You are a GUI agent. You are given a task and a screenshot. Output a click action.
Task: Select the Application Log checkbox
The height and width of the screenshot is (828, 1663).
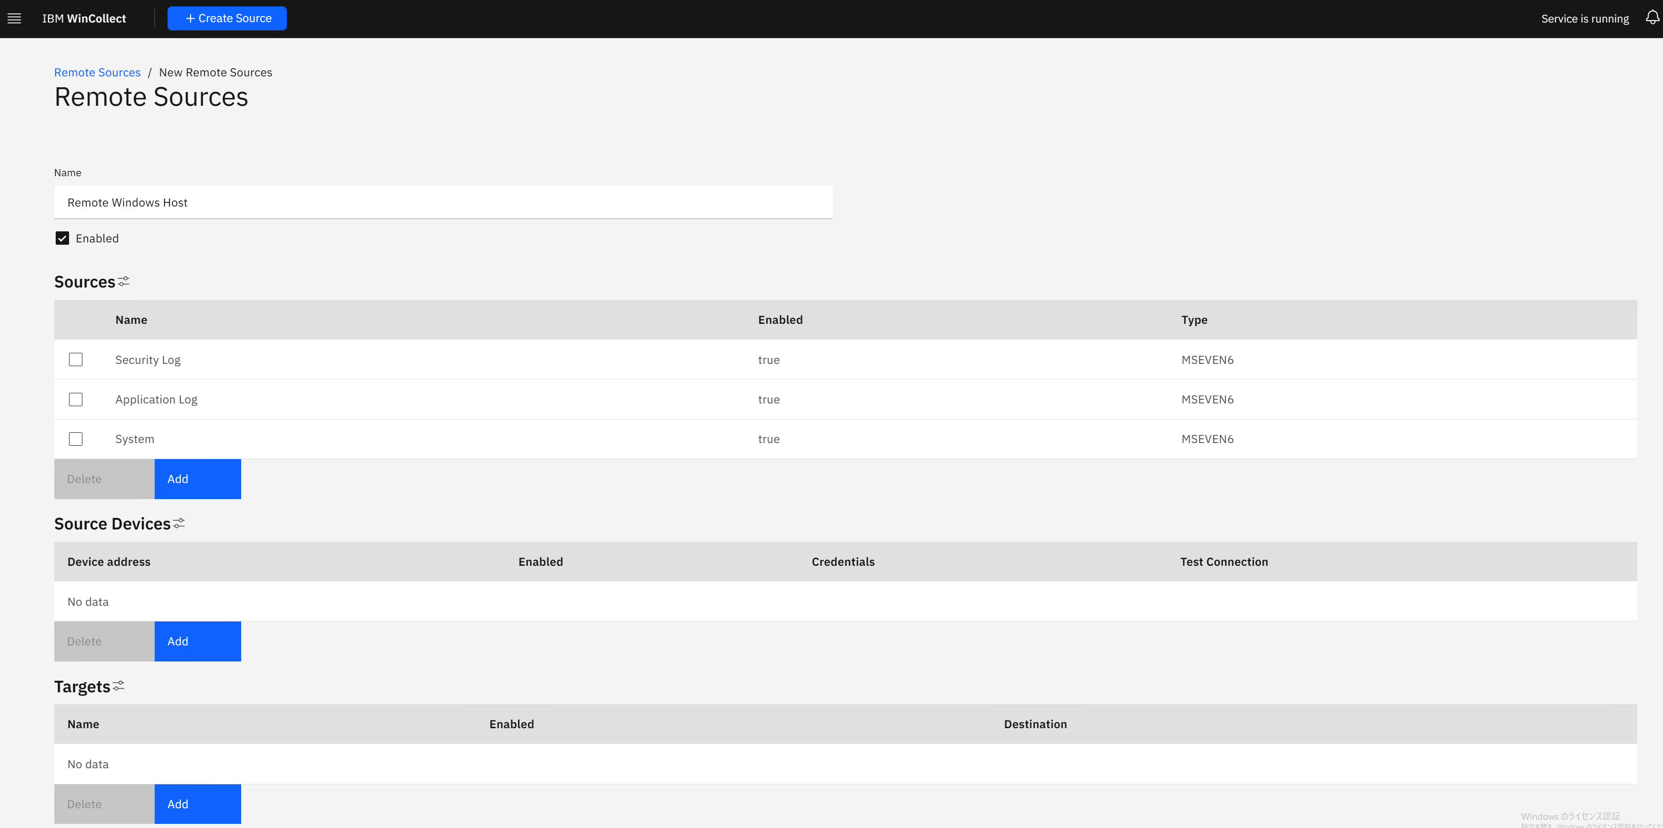click(75, 399)
